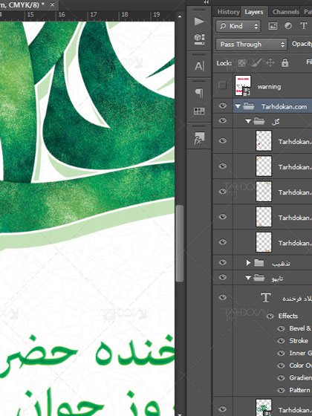Image resolution: width=312 pixels, height=416 pixels.
Task: Select the text layer T icon
Action: [x=266, y=297]
